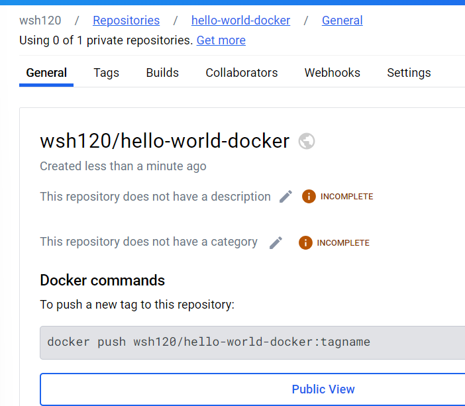The image size is (465, 406).
Task: Click the wsh120 breadcrumb text
Action: (x=40, y=21)
